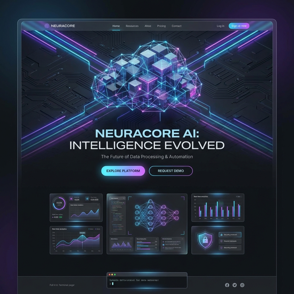
Task: Open Twitter from the footer social icon
Action: [x=235, y=285]
